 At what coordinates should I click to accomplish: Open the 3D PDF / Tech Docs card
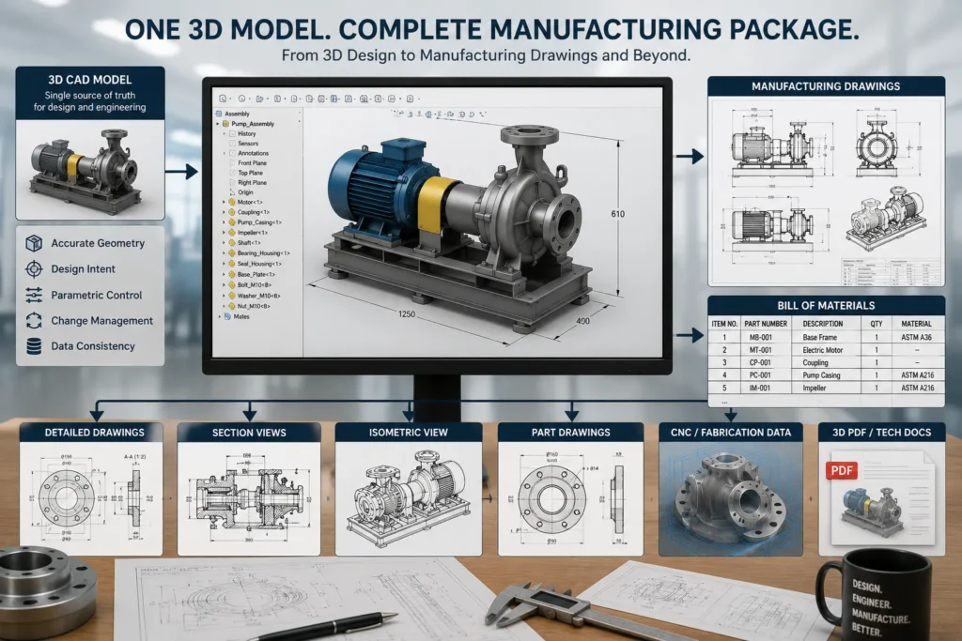(x=881, y=488)
